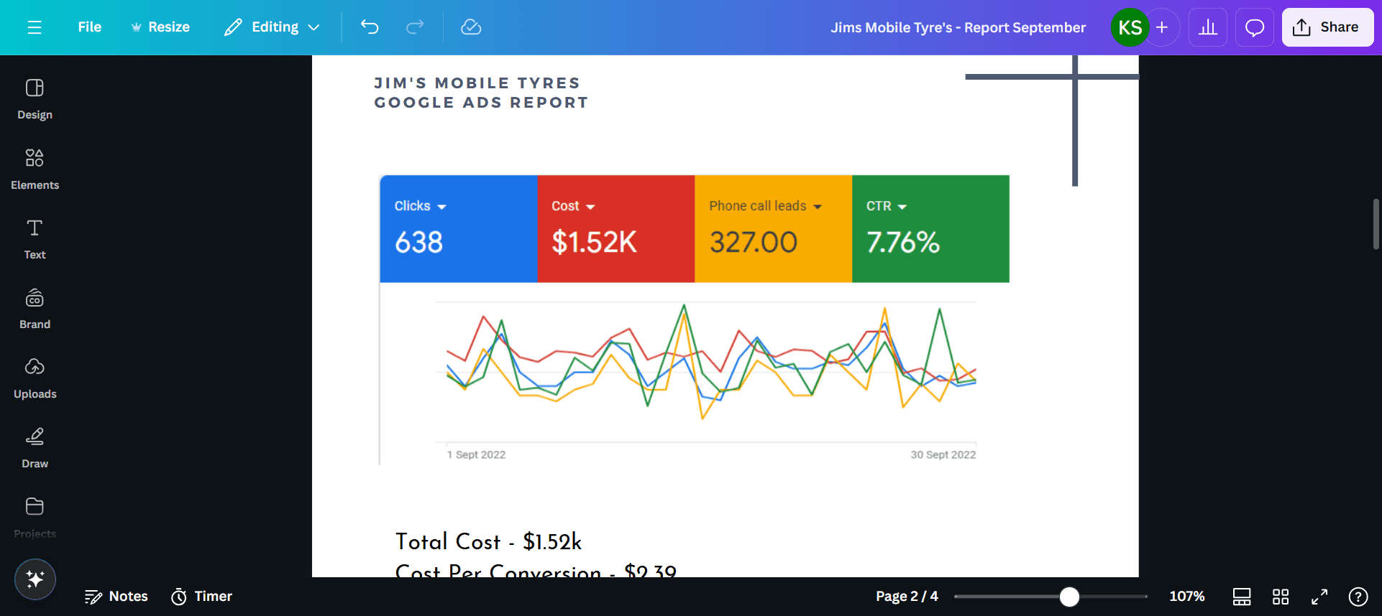Add collaborator with plus button
Image resolution: width=1382 pixels, height=616 pixels.
coord(1162,27)
